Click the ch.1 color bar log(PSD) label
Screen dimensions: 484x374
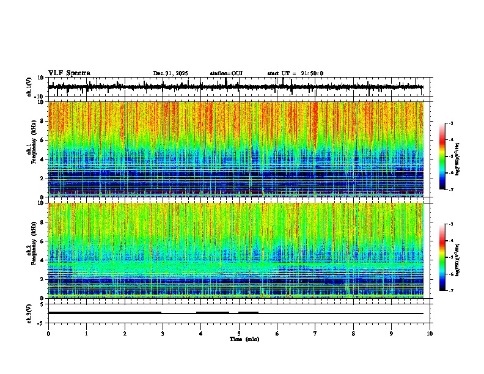(x=458, y=159)
